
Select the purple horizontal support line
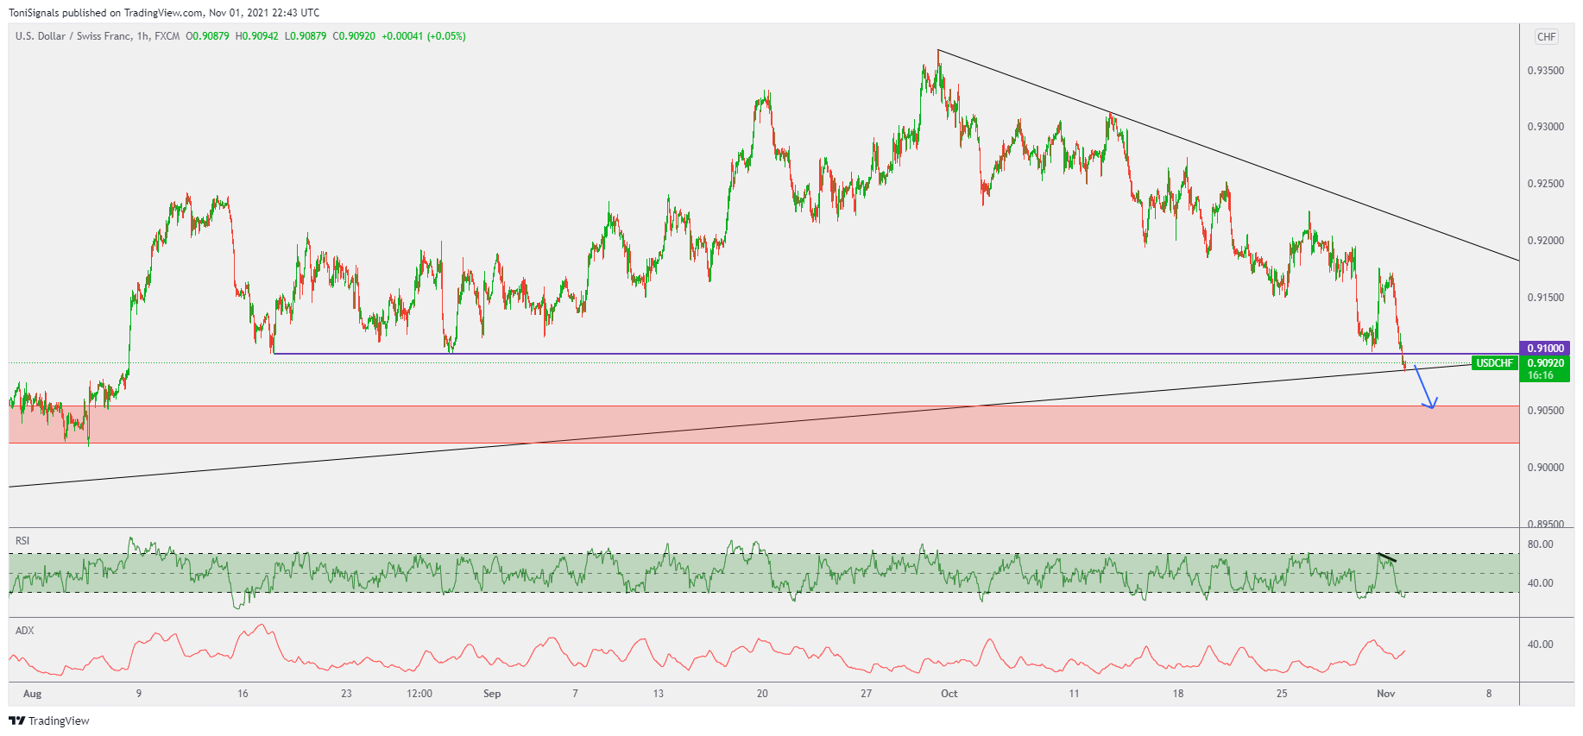coord(777,354)
